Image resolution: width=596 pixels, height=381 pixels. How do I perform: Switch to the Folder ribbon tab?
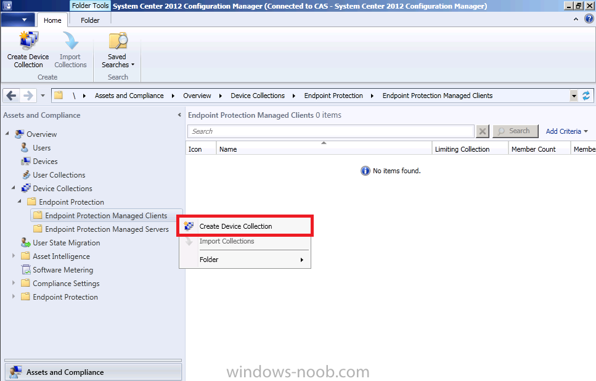point(90,20)
